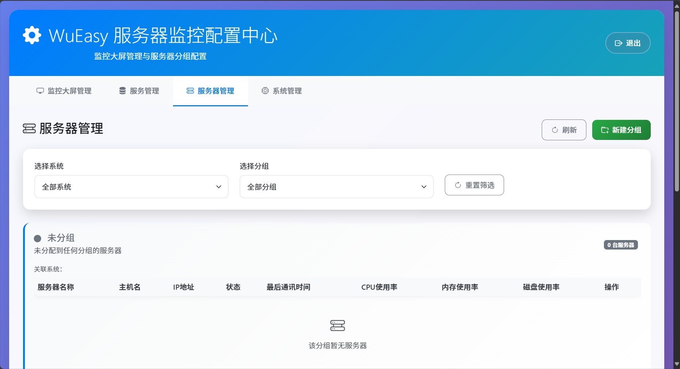
Task: Open the 全部系统 dropdown
Action: pyautogui.click(x=131, y=187)
